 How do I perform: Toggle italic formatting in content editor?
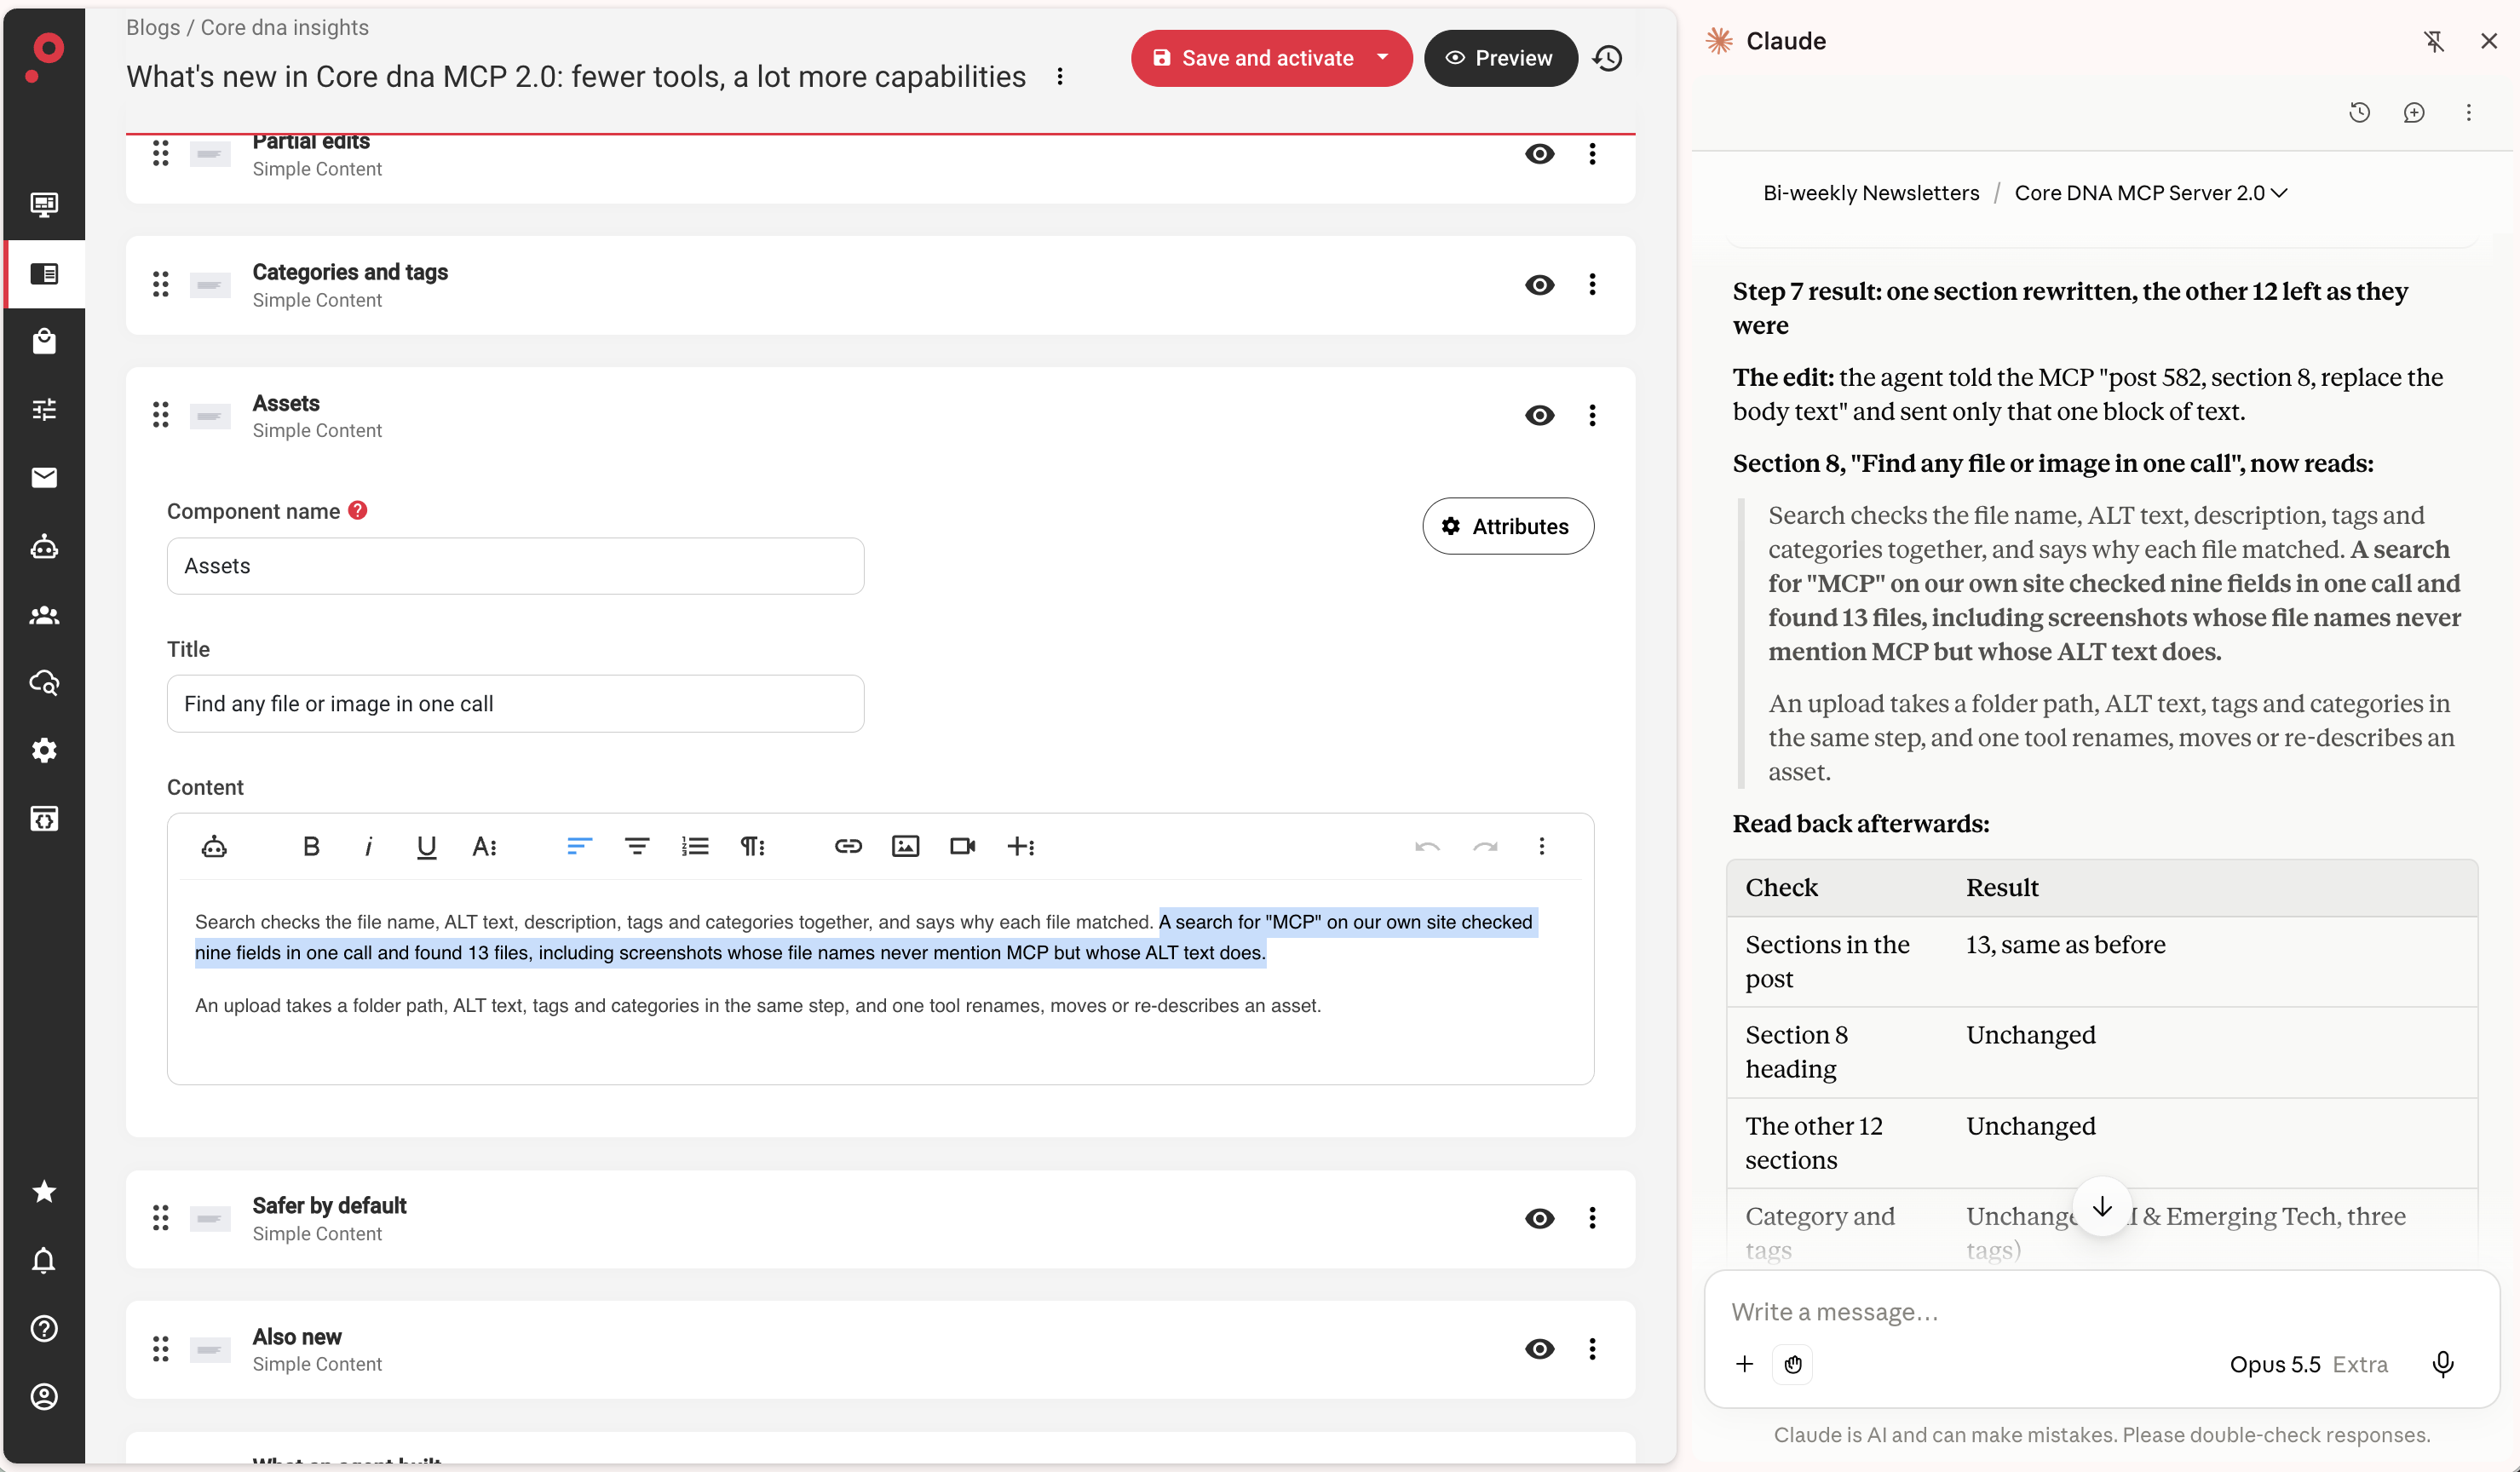coord(368,846)
